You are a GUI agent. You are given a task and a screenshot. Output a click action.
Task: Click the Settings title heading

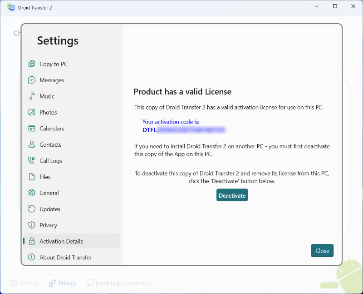[x=58, y=40]
